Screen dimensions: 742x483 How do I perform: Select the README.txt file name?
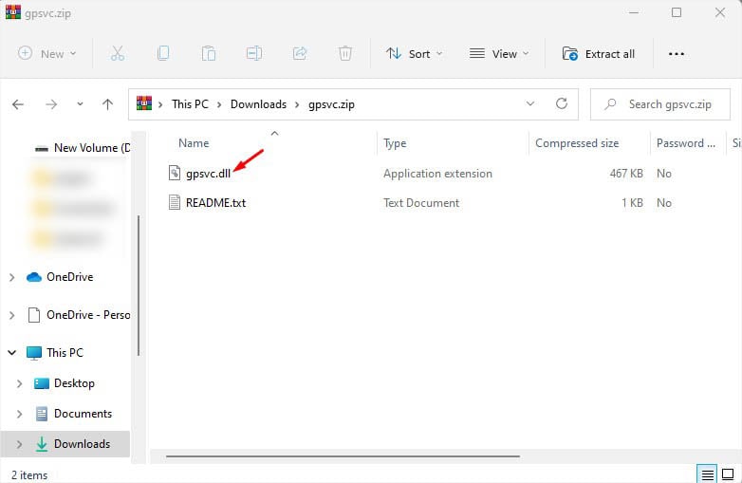click(215, 202)
